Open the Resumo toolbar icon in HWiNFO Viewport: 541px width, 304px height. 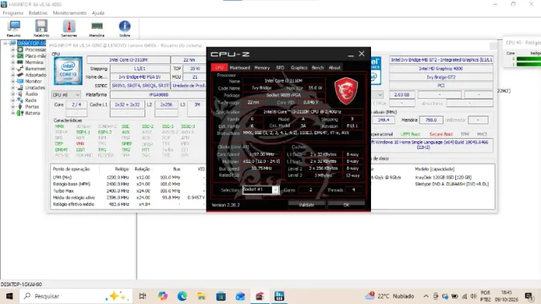[x=14, y=28]
